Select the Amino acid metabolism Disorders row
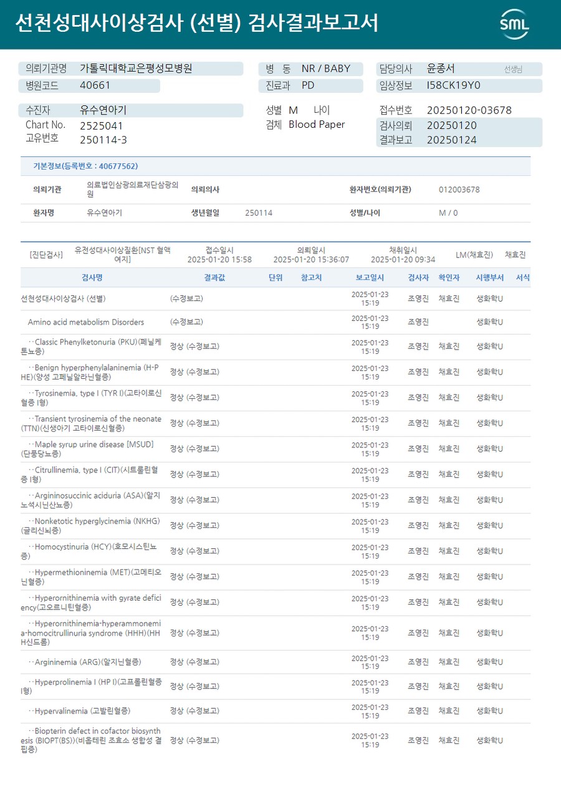Screen dimensions: 561x792 click(276, 322)
